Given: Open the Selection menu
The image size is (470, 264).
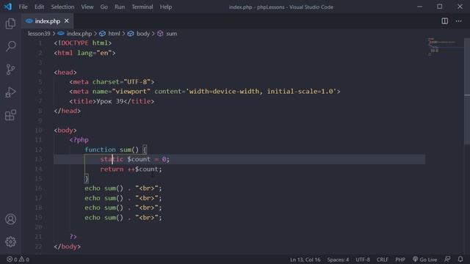Looking at the screenshot, I should point(62,7).
